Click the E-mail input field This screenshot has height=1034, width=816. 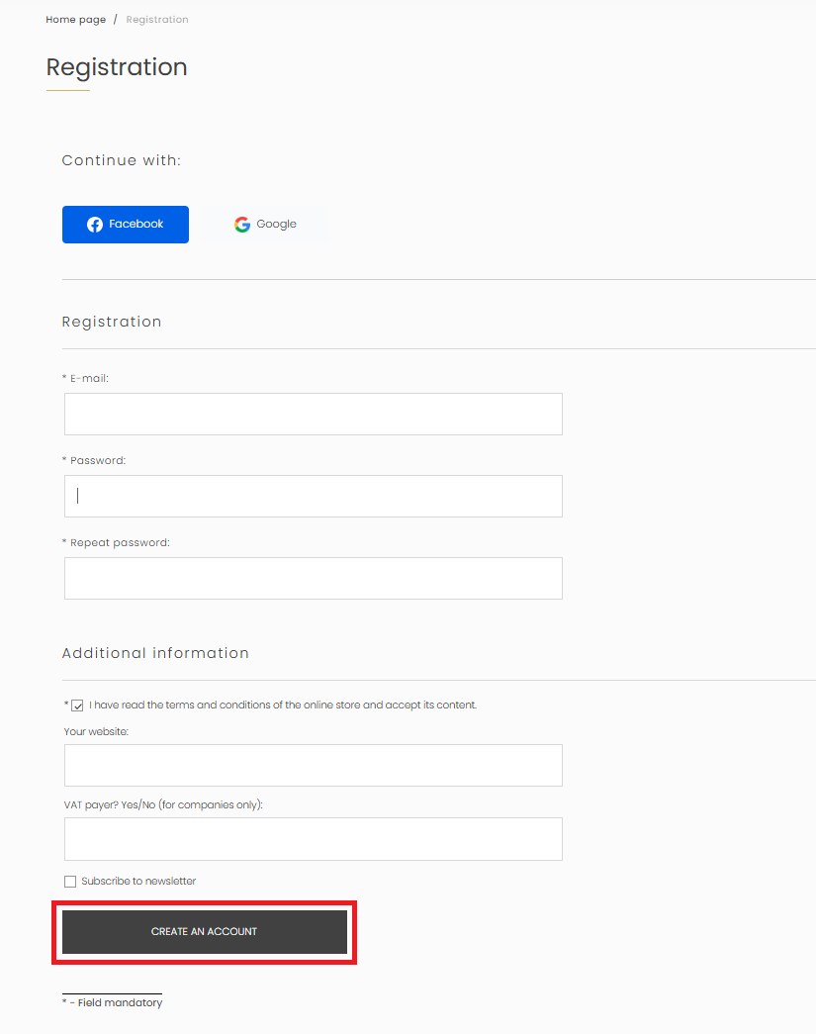313,414
